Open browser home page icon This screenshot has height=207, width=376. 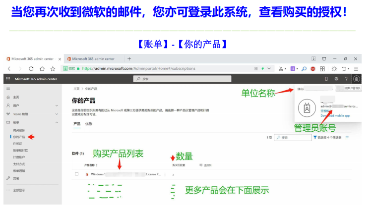coord(42,69)
